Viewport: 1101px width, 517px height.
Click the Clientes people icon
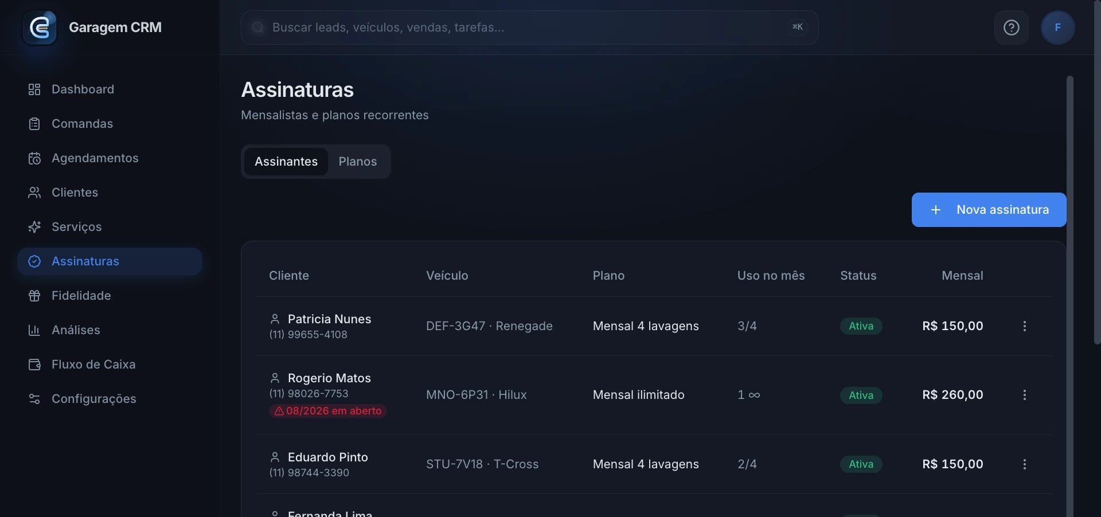34,193
